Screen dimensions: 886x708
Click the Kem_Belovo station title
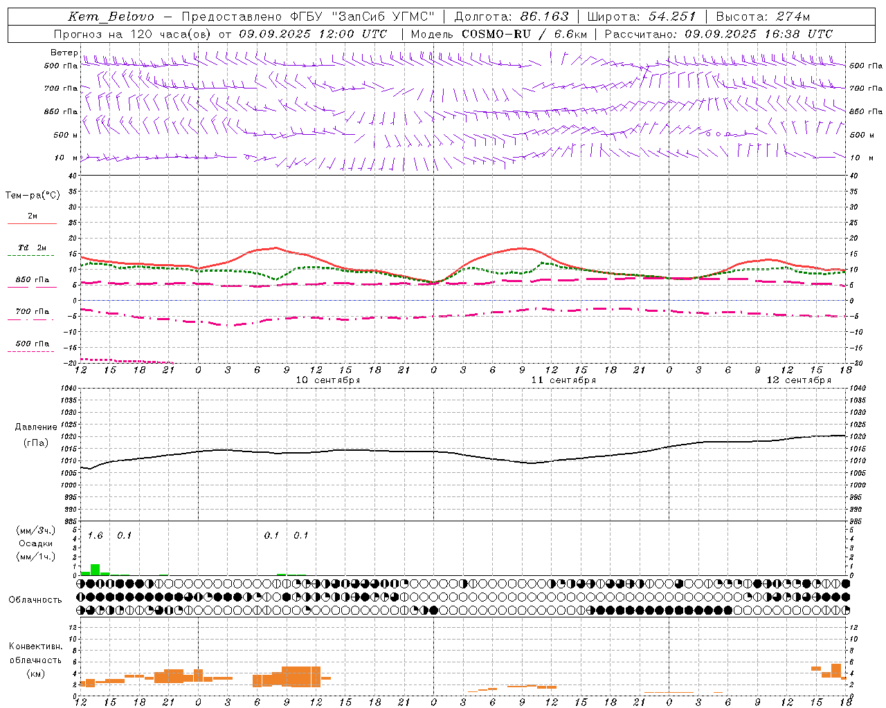[111, 17]
